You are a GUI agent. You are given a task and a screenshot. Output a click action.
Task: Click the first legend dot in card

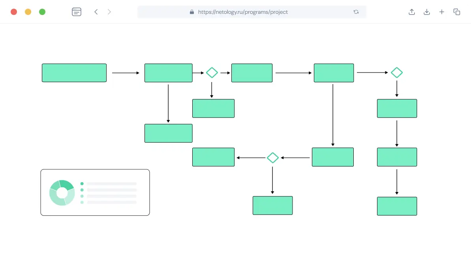pyautogui.click(x=82, y=184)
